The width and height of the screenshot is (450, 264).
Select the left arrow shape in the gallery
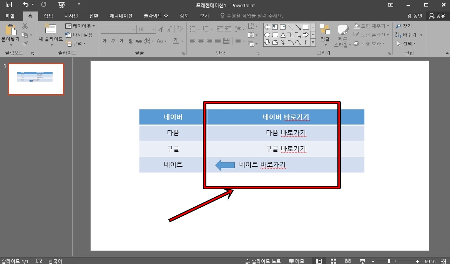click(267, 27)
